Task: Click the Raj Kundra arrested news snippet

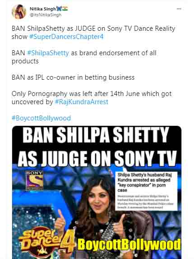Action: coord(146,191)
